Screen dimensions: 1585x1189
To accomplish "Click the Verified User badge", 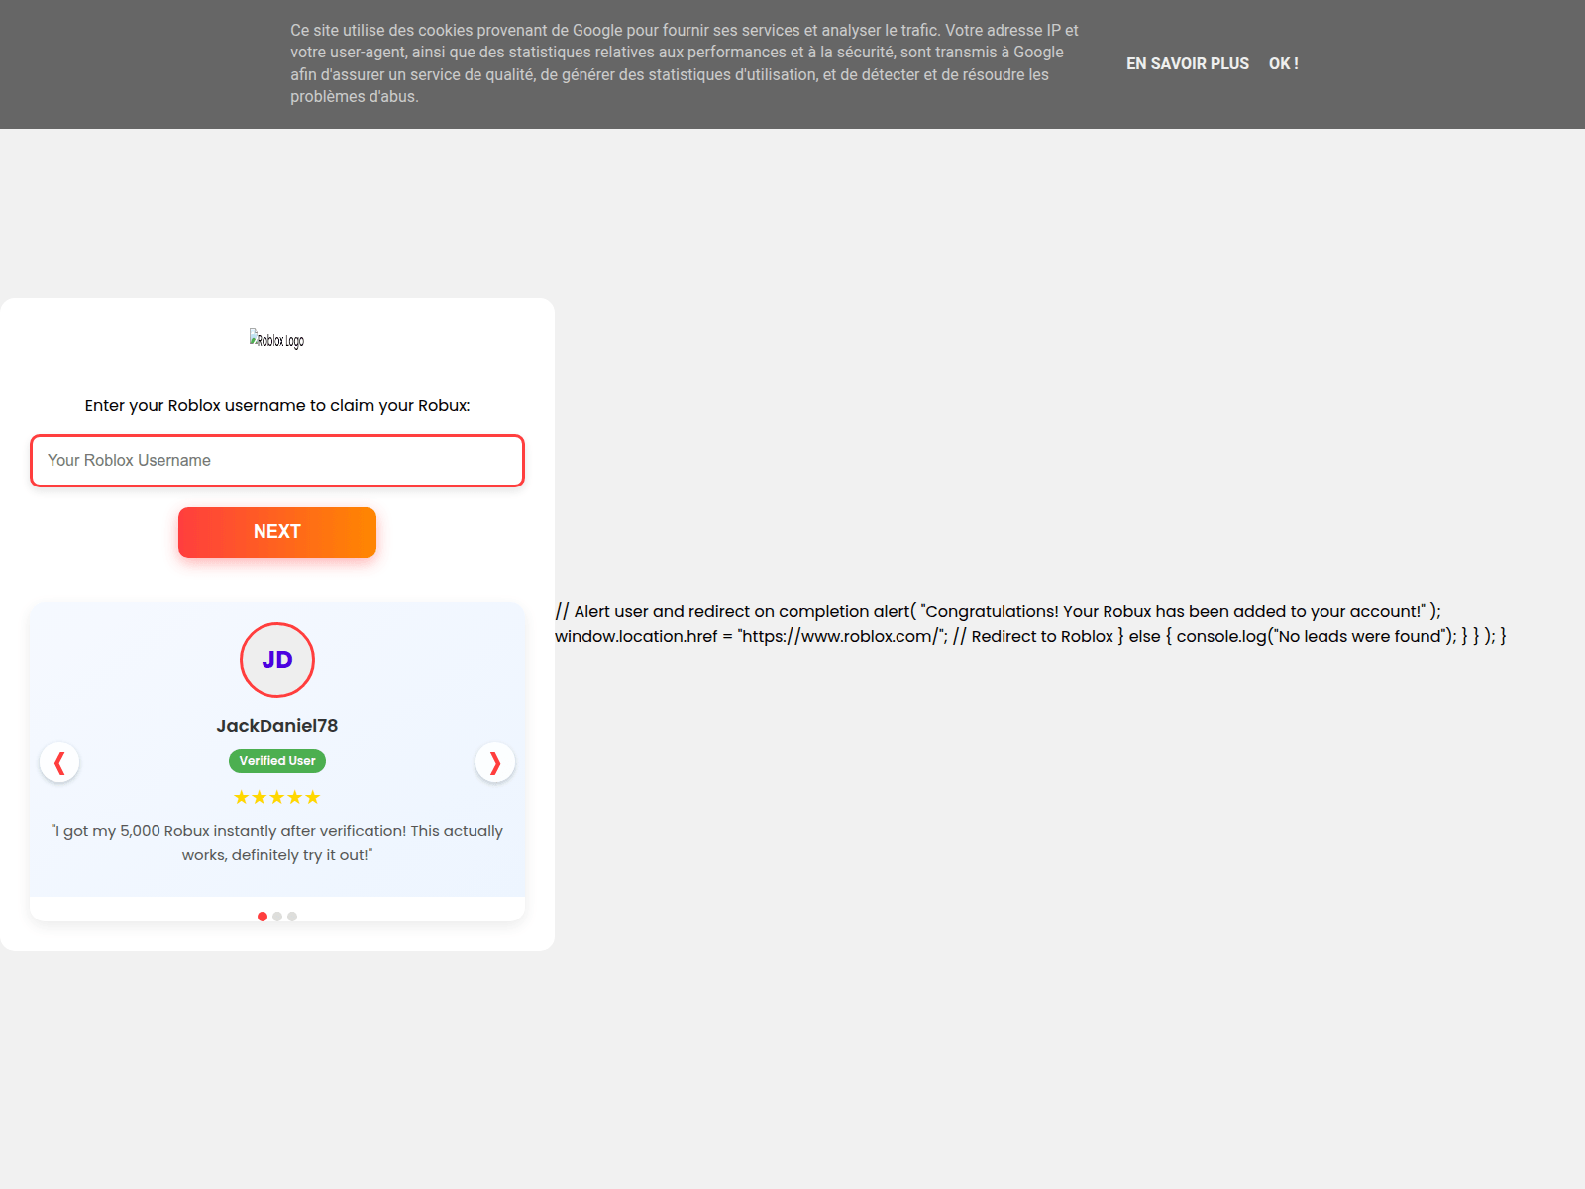I will pos(277,761).
